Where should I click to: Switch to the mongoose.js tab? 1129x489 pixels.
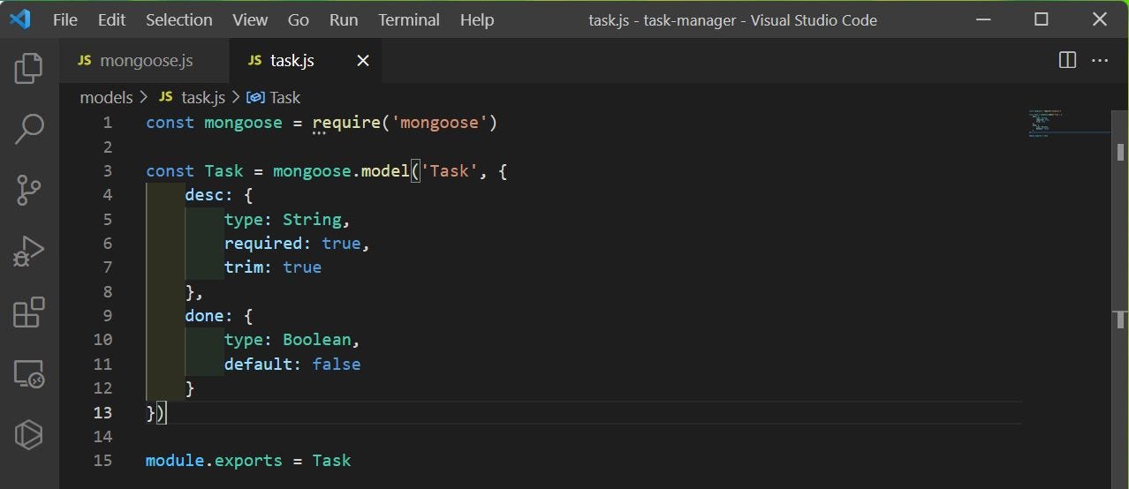click(x=144, y=60)
